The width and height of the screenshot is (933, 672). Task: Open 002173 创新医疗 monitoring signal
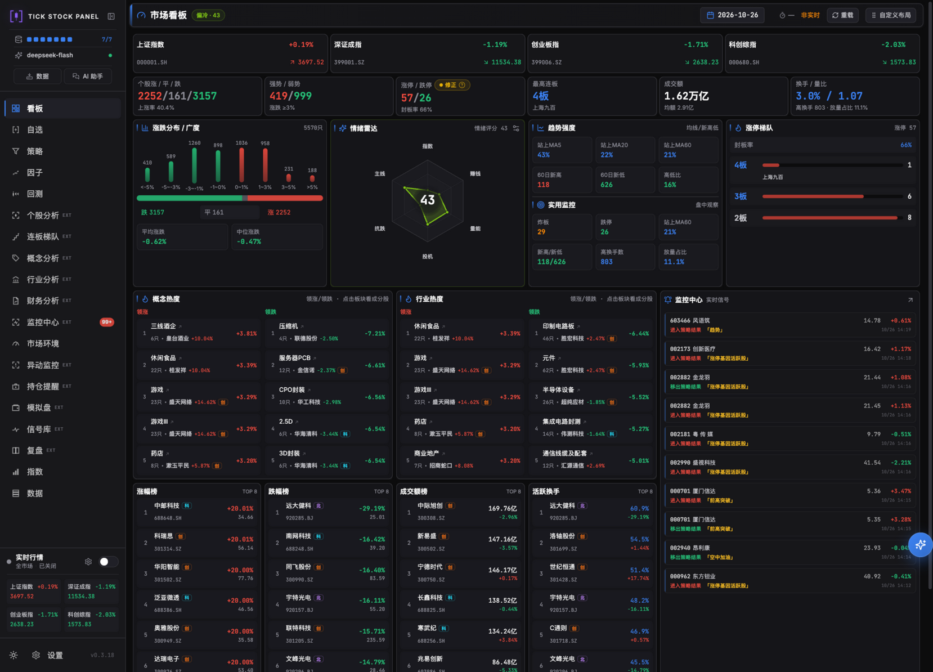coord(790,353)
